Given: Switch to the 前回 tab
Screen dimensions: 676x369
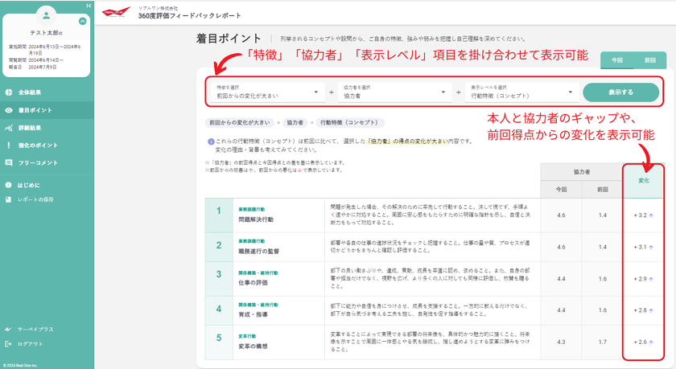Looking at the screenshot, I should [x=649, y=60].
